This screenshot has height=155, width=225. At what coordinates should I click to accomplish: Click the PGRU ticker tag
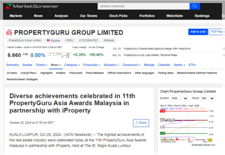[69, 40]
